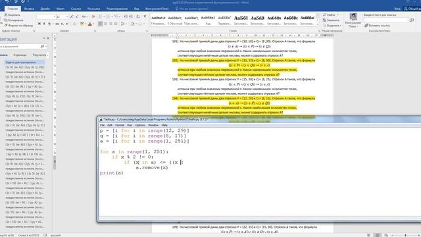Click the multilevel list icon
Image resolution: width=421 pixels, height=237 pixels.
click(x=117, y=16)
